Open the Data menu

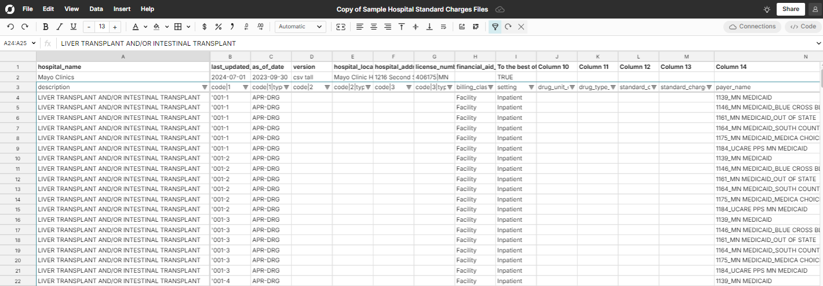(x=96, y=9)
